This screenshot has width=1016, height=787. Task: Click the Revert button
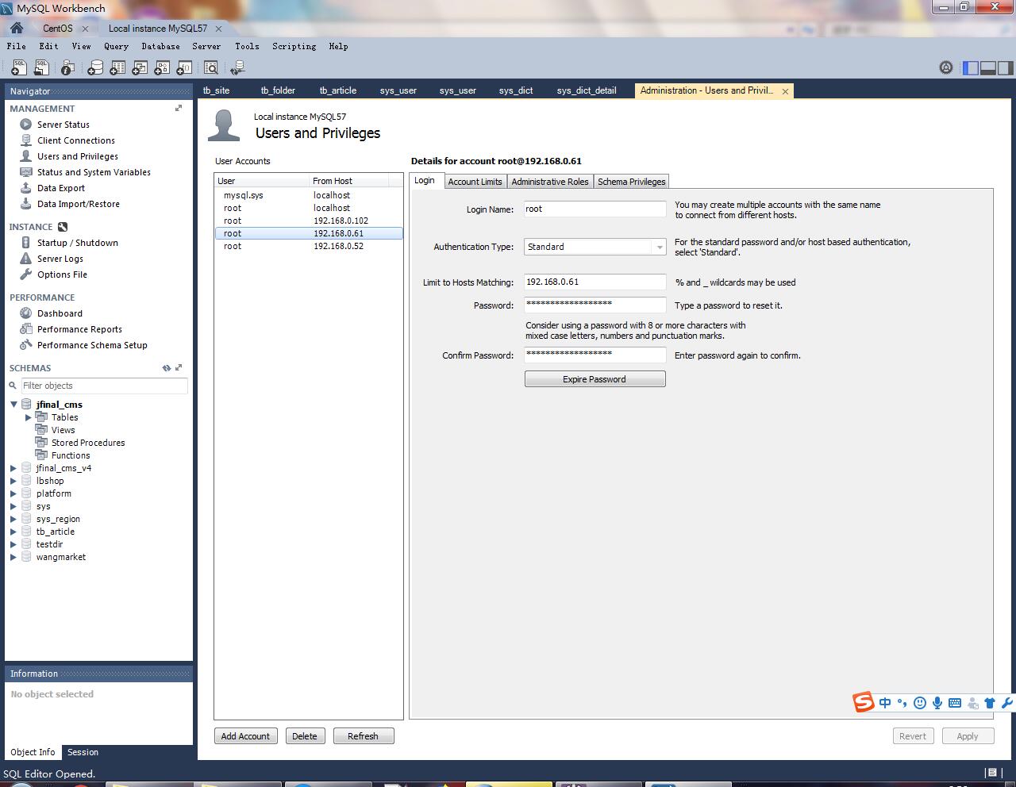click(913, 736)
